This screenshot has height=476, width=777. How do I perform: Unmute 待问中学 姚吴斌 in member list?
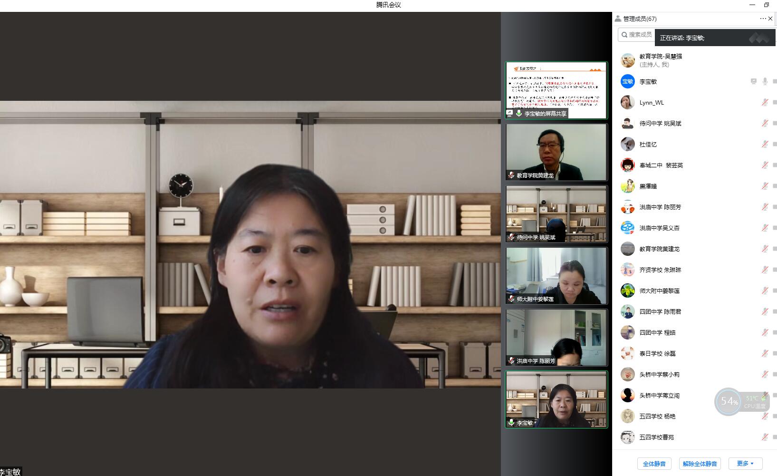coord(765,123)
